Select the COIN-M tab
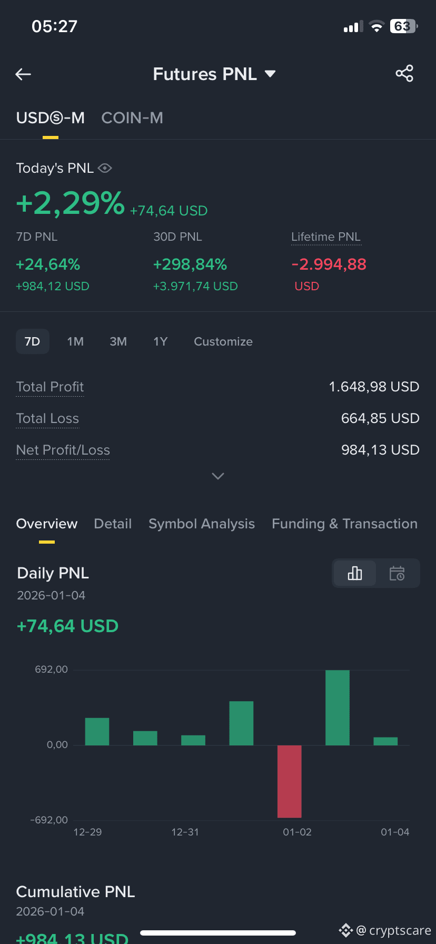This screenshot has width=436, height=944. 132,118
